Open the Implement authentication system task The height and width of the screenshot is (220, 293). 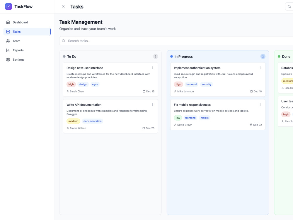218,79
